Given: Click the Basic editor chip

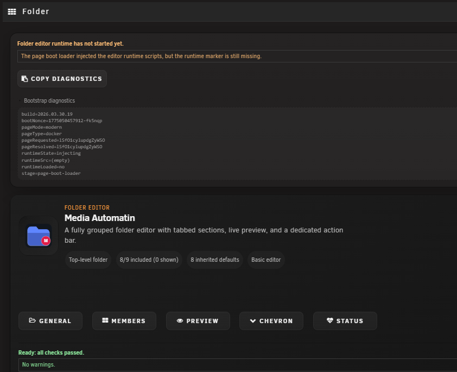Looking at the screenshot, I should pos(266,260).
